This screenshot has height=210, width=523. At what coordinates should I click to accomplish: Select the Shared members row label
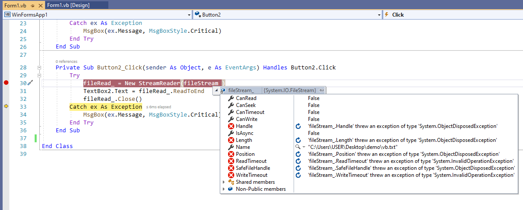point(255,182)
